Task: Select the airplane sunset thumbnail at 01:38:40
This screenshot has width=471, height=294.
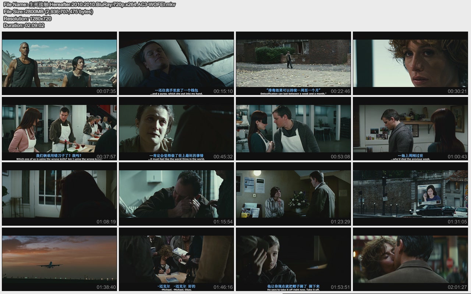Action: point(59,259)
